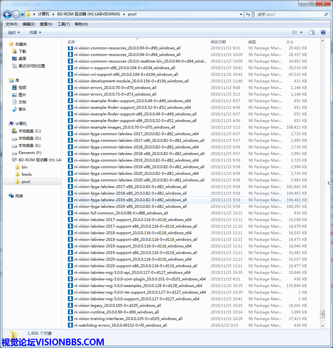The width and height of the screenshot is (333, 348).
Task: Click icon of ni-watchdog-errors package
Action: [x=70, y=325]
